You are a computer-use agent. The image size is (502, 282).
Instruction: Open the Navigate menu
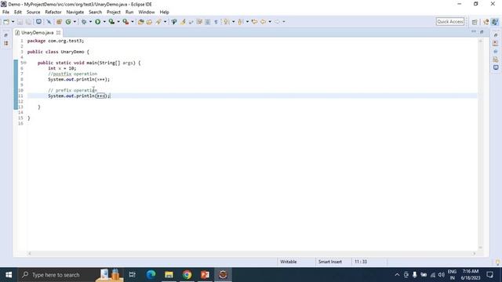pos(75,13)
